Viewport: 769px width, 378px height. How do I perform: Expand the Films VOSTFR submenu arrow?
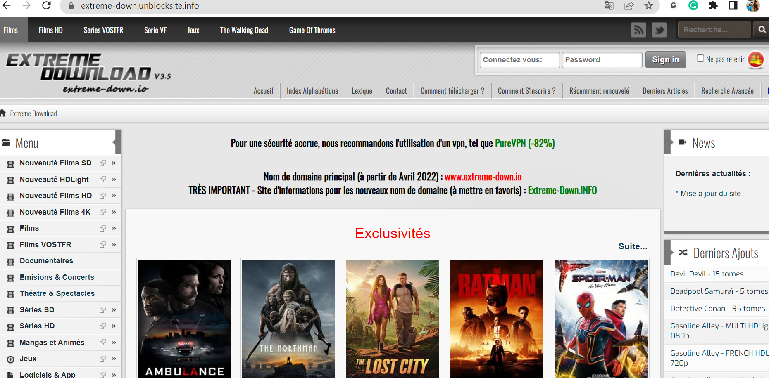pos(114,245)
